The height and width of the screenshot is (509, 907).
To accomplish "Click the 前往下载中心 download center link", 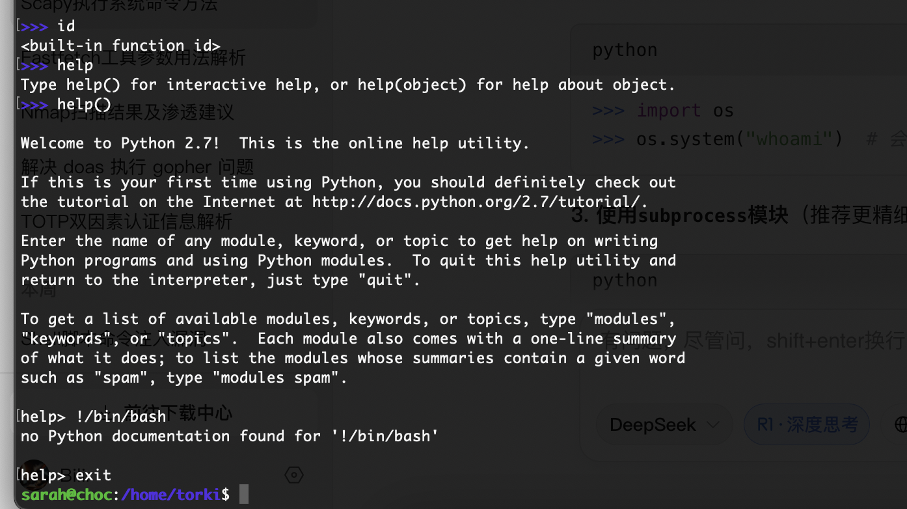I will [178, 413].
